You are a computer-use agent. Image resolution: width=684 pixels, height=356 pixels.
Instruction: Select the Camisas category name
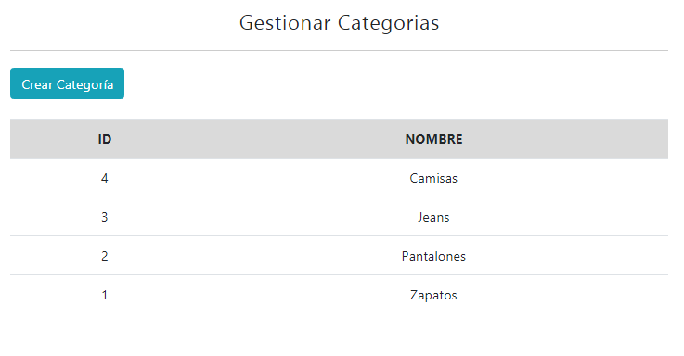433,178
